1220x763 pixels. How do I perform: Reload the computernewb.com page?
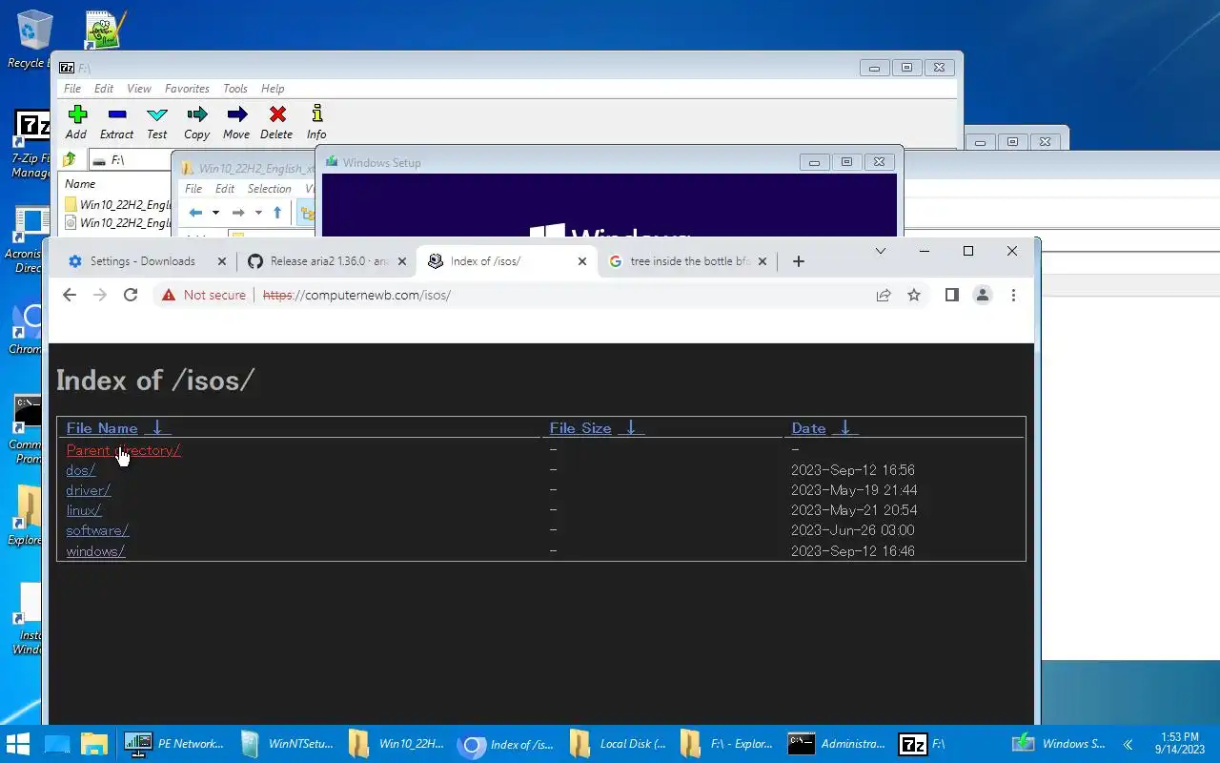(x=131, y=295)
